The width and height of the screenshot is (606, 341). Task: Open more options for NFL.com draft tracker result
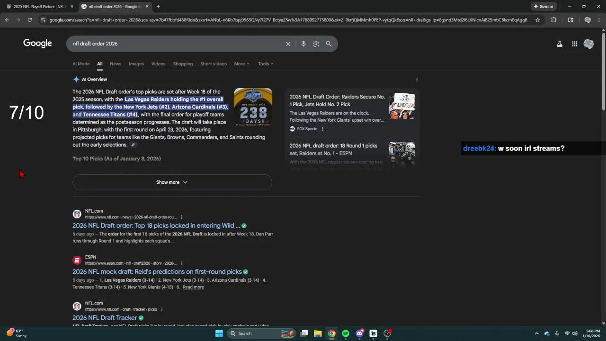pyautogui.click(x=162, y=309)
